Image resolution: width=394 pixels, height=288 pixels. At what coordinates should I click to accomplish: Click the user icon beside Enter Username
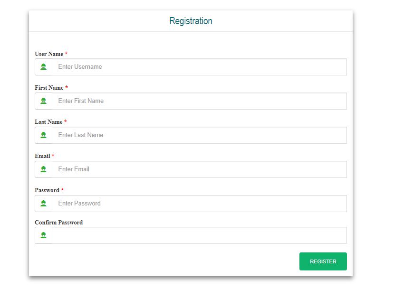pos(43,67)
